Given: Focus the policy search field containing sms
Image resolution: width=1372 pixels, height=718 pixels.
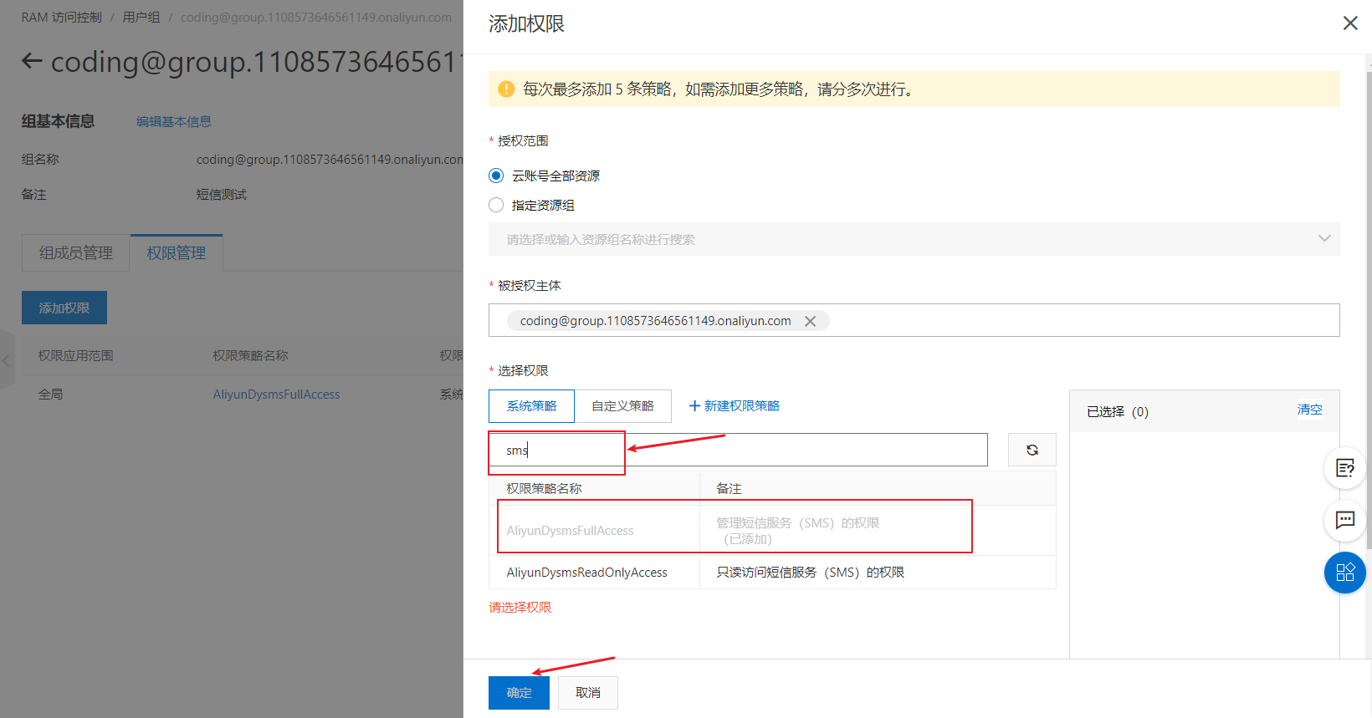Looking at the screenshot, I should (738, 450).
